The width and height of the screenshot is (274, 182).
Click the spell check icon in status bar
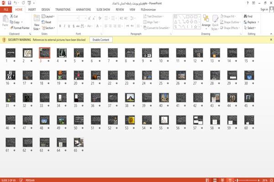pyautogui.click(x=21, y=180)
